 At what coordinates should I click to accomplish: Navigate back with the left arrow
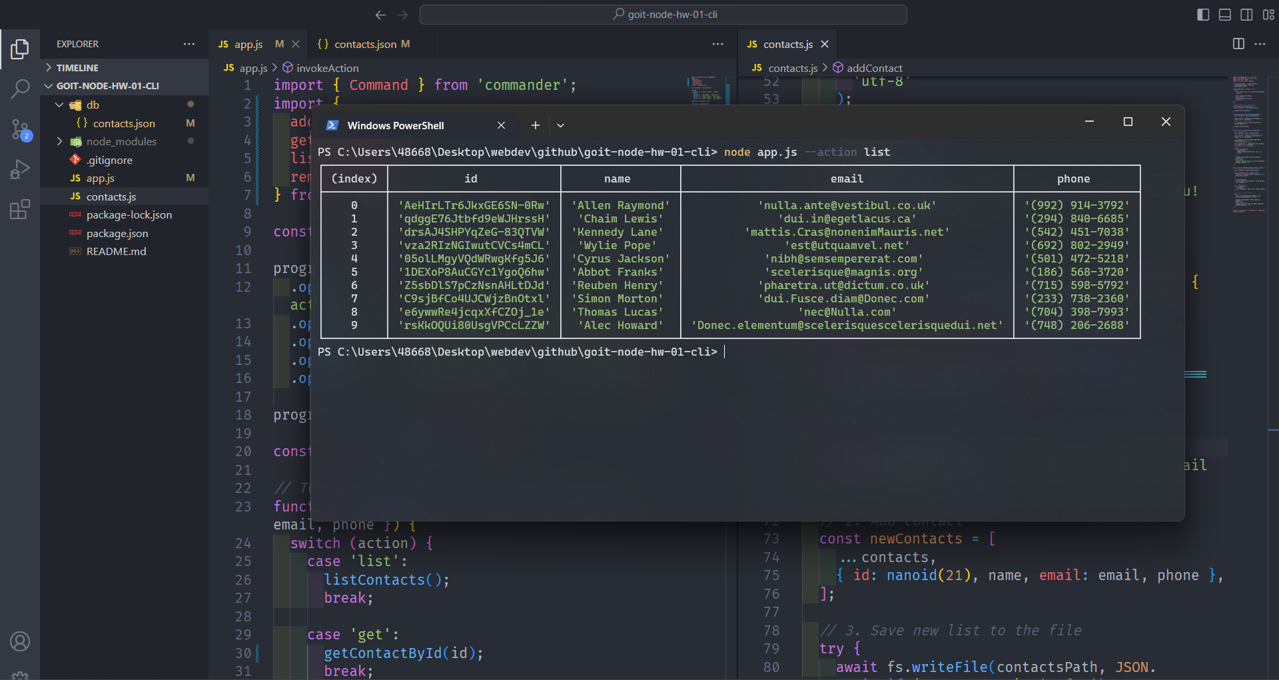pos(380,15)
